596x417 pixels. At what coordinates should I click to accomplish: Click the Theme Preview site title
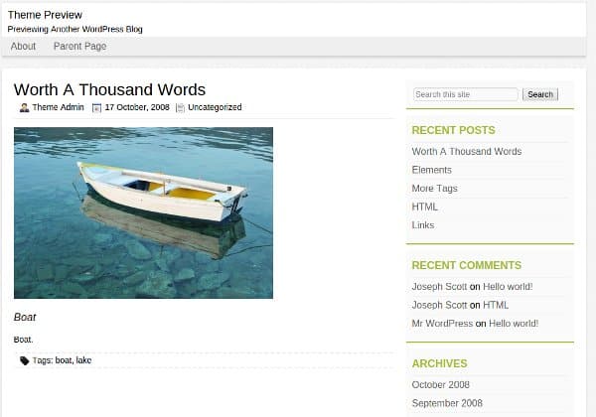coord(45,15)
